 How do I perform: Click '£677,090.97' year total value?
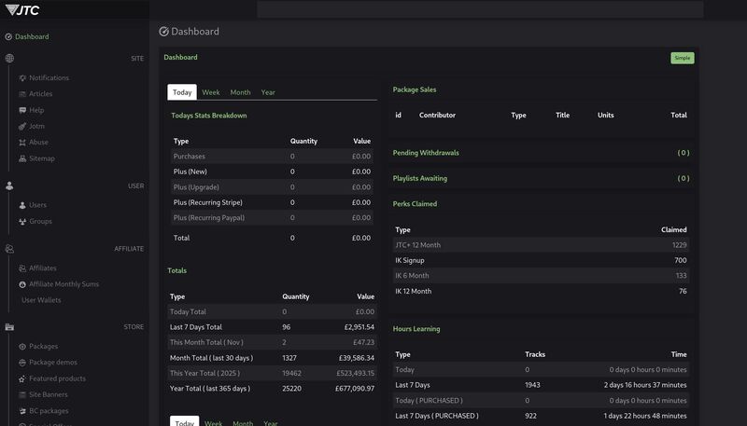pos(355,389)
